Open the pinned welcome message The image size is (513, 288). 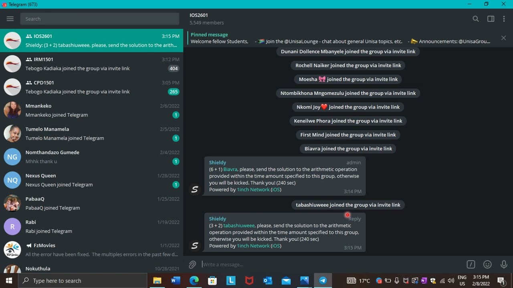(341, 38)
